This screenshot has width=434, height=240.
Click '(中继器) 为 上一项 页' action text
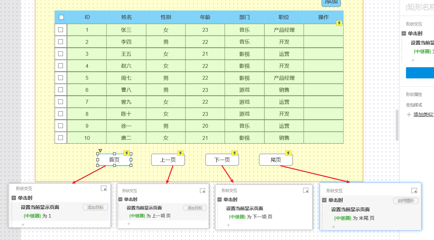pyautogui.click(x=150, y=216)
